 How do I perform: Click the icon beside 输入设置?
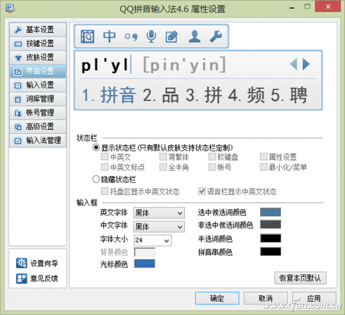pyautogui.click(x=18, y=85)
